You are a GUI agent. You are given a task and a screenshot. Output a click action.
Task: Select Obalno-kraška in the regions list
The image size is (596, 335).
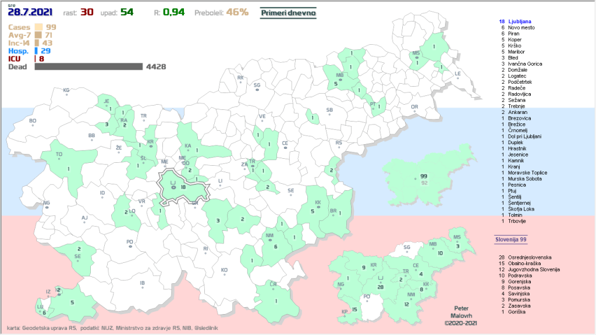(x=525, y=263)
